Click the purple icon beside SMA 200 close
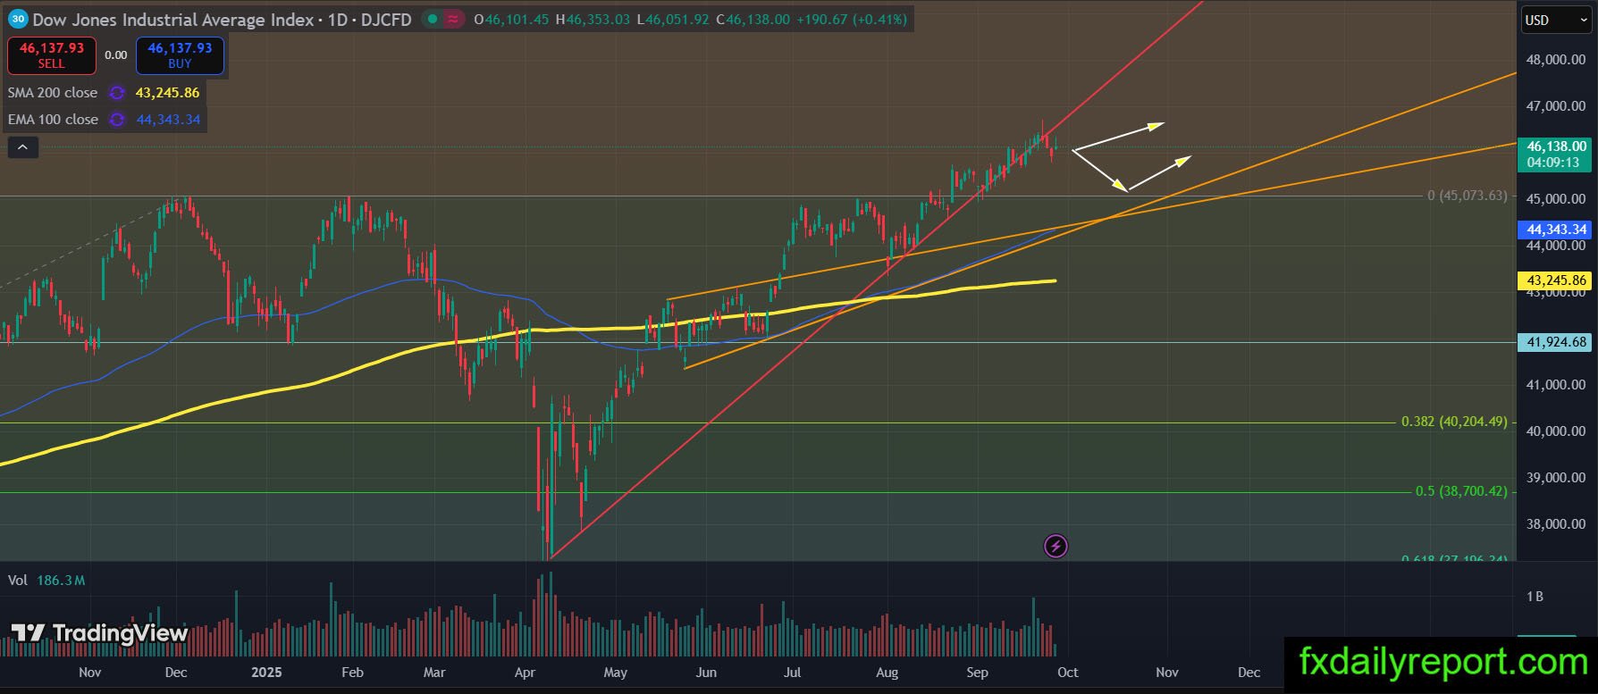 [x=116, y=93]
